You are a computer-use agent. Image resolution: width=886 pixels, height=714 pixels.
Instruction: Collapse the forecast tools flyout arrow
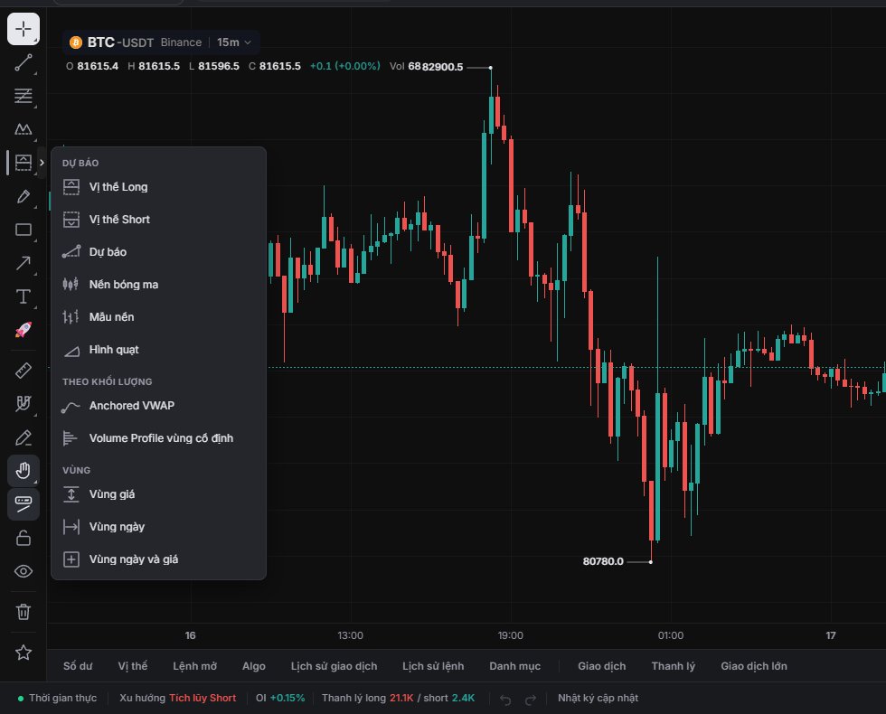[x=42, y=163]
